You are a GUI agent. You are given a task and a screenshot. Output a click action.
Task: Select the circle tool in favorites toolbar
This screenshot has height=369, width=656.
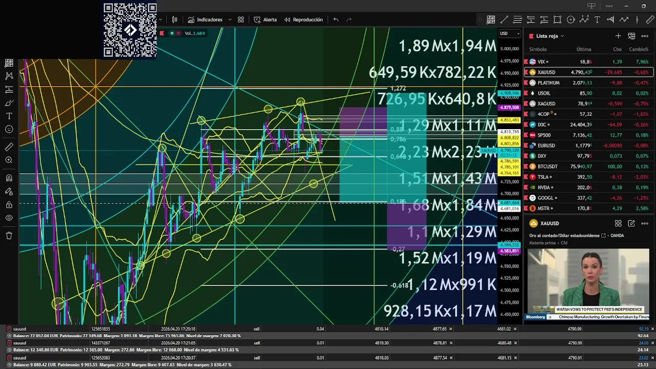(x=570, y=19)
